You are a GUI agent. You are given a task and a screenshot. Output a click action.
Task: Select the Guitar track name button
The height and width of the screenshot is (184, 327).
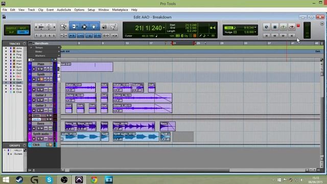coord(41,85)
